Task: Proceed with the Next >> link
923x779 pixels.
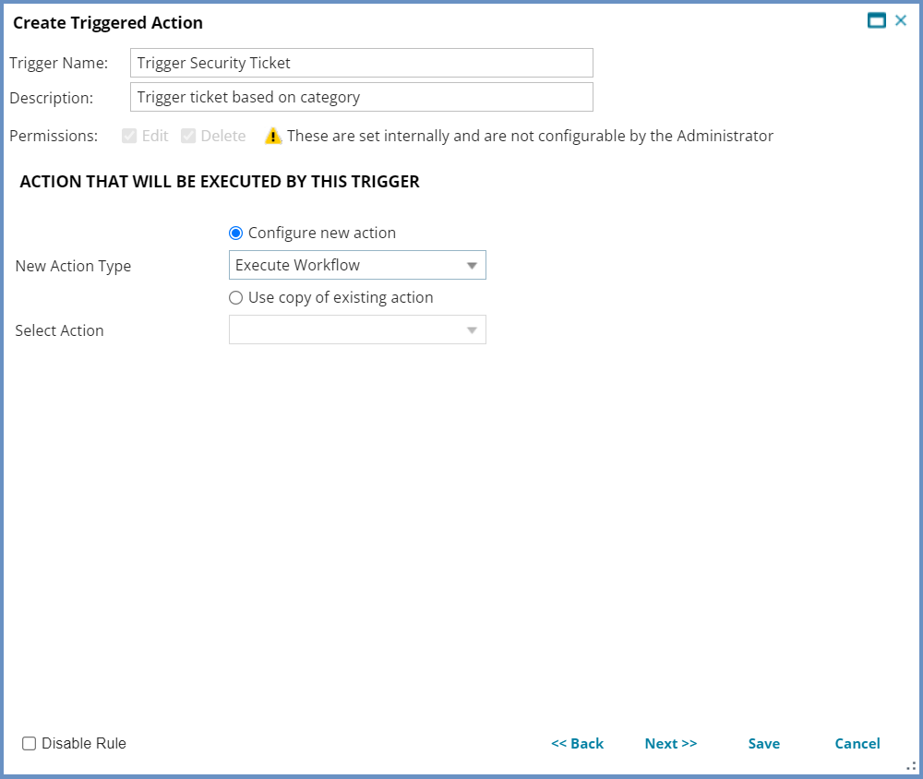Action: pos(670,744)
